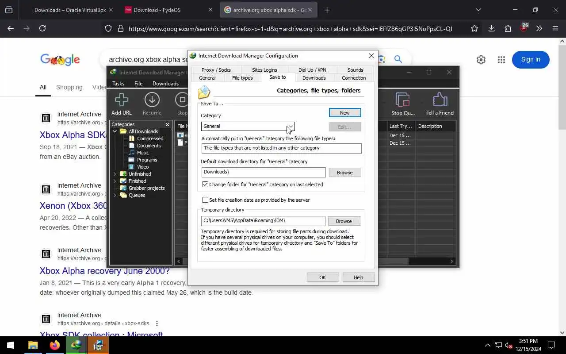Open the IDM Tasks menu
566x354 pixels.
[118, 84]
